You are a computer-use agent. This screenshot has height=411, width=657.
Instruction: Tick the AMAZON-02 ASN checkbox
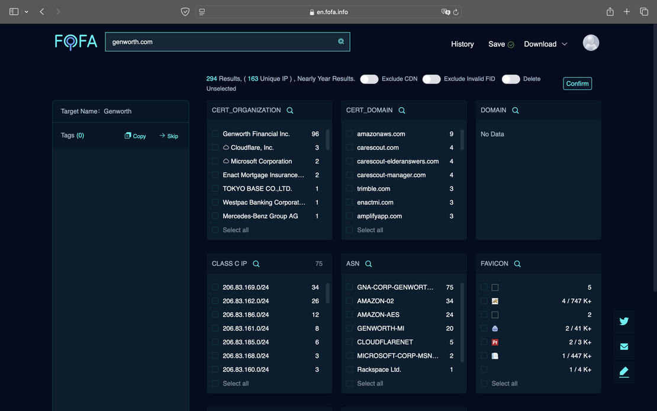[x=350, y=301]
